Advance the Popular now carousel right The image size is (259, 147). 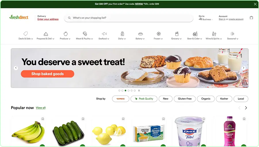coord(246,108)
